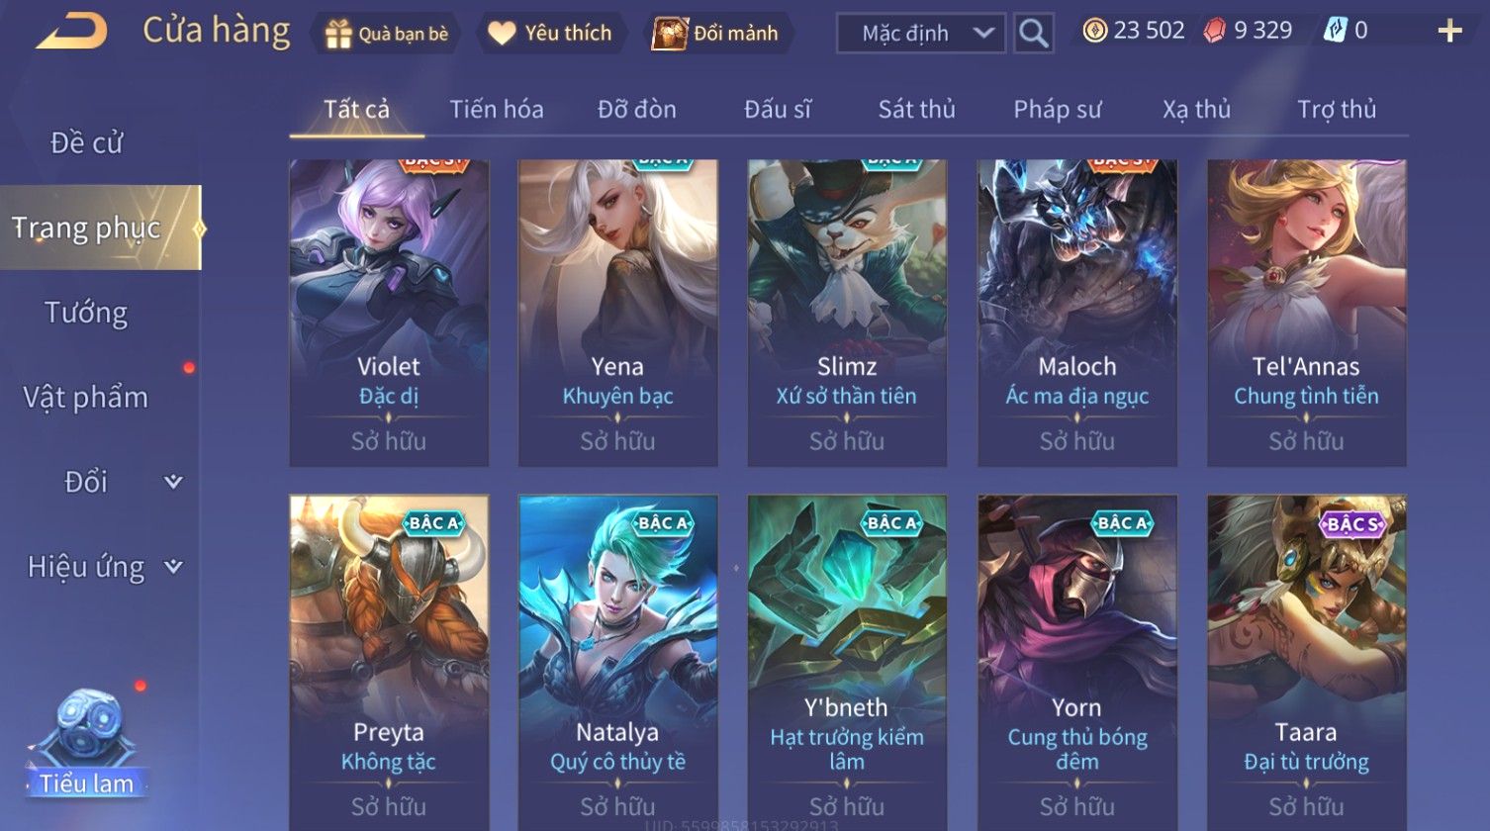Open Quà bạn bè friend gift
1490x831 pixels.
click(x=386, y=34)
